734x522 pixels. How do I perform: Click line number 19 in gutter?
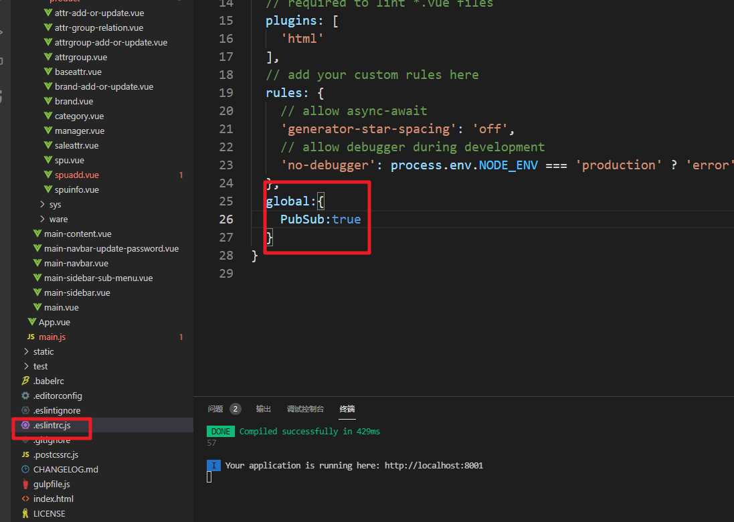(226, 93)
